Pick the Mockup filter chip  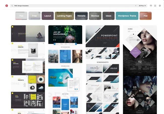coord(95,16)
